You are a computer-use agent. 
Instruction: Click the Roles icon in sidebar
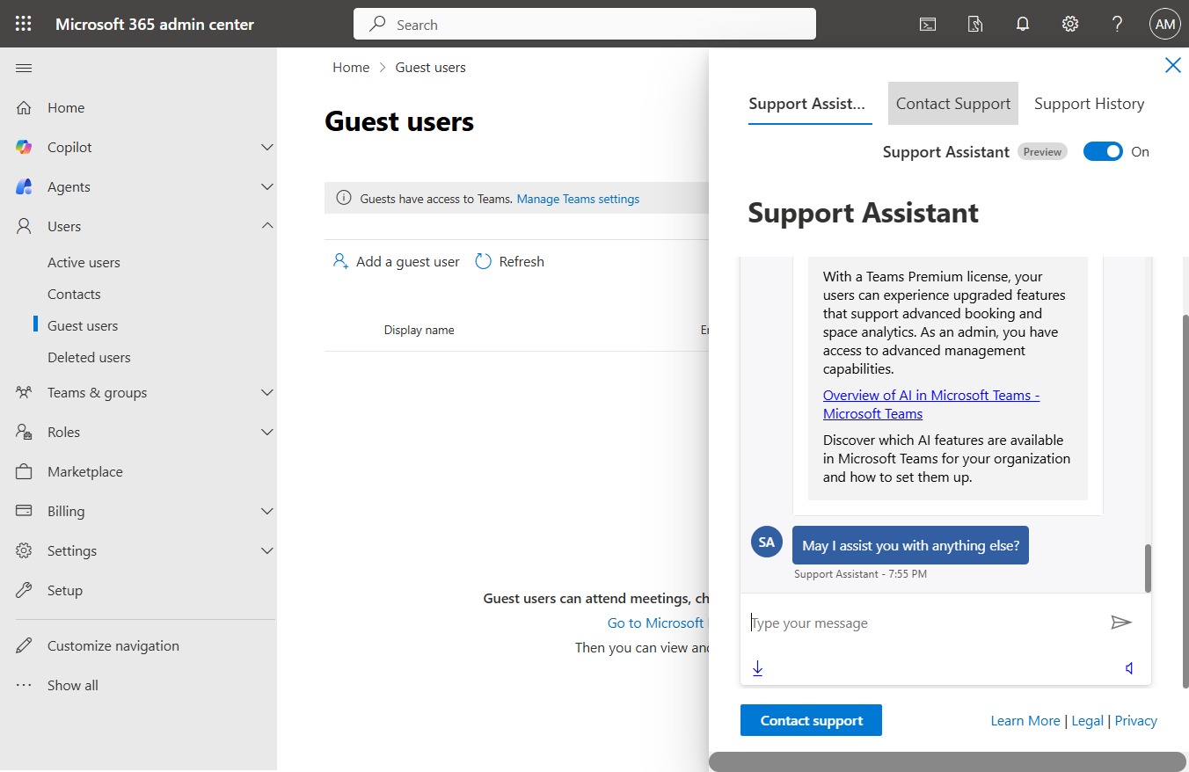[x=24, y=432]
